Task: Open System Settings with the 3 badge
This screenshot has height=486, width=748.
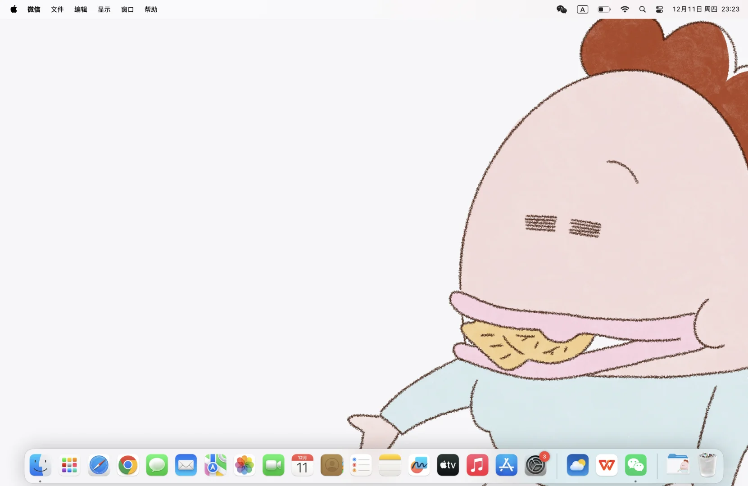Action: click(x=535, y=465)
